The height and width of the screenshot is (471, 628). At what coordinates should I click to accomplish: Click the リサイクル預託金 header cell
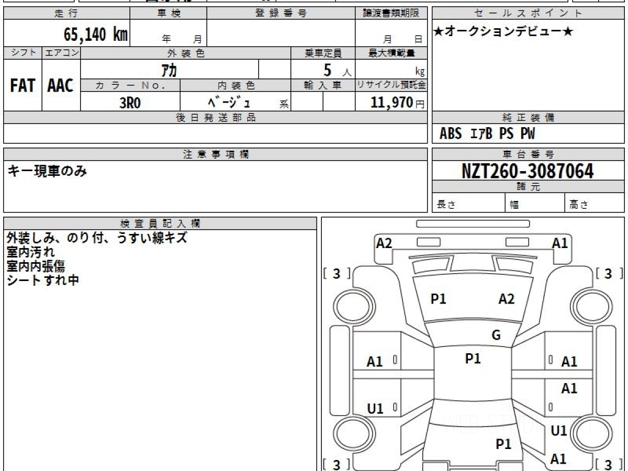tap(391, 86)
